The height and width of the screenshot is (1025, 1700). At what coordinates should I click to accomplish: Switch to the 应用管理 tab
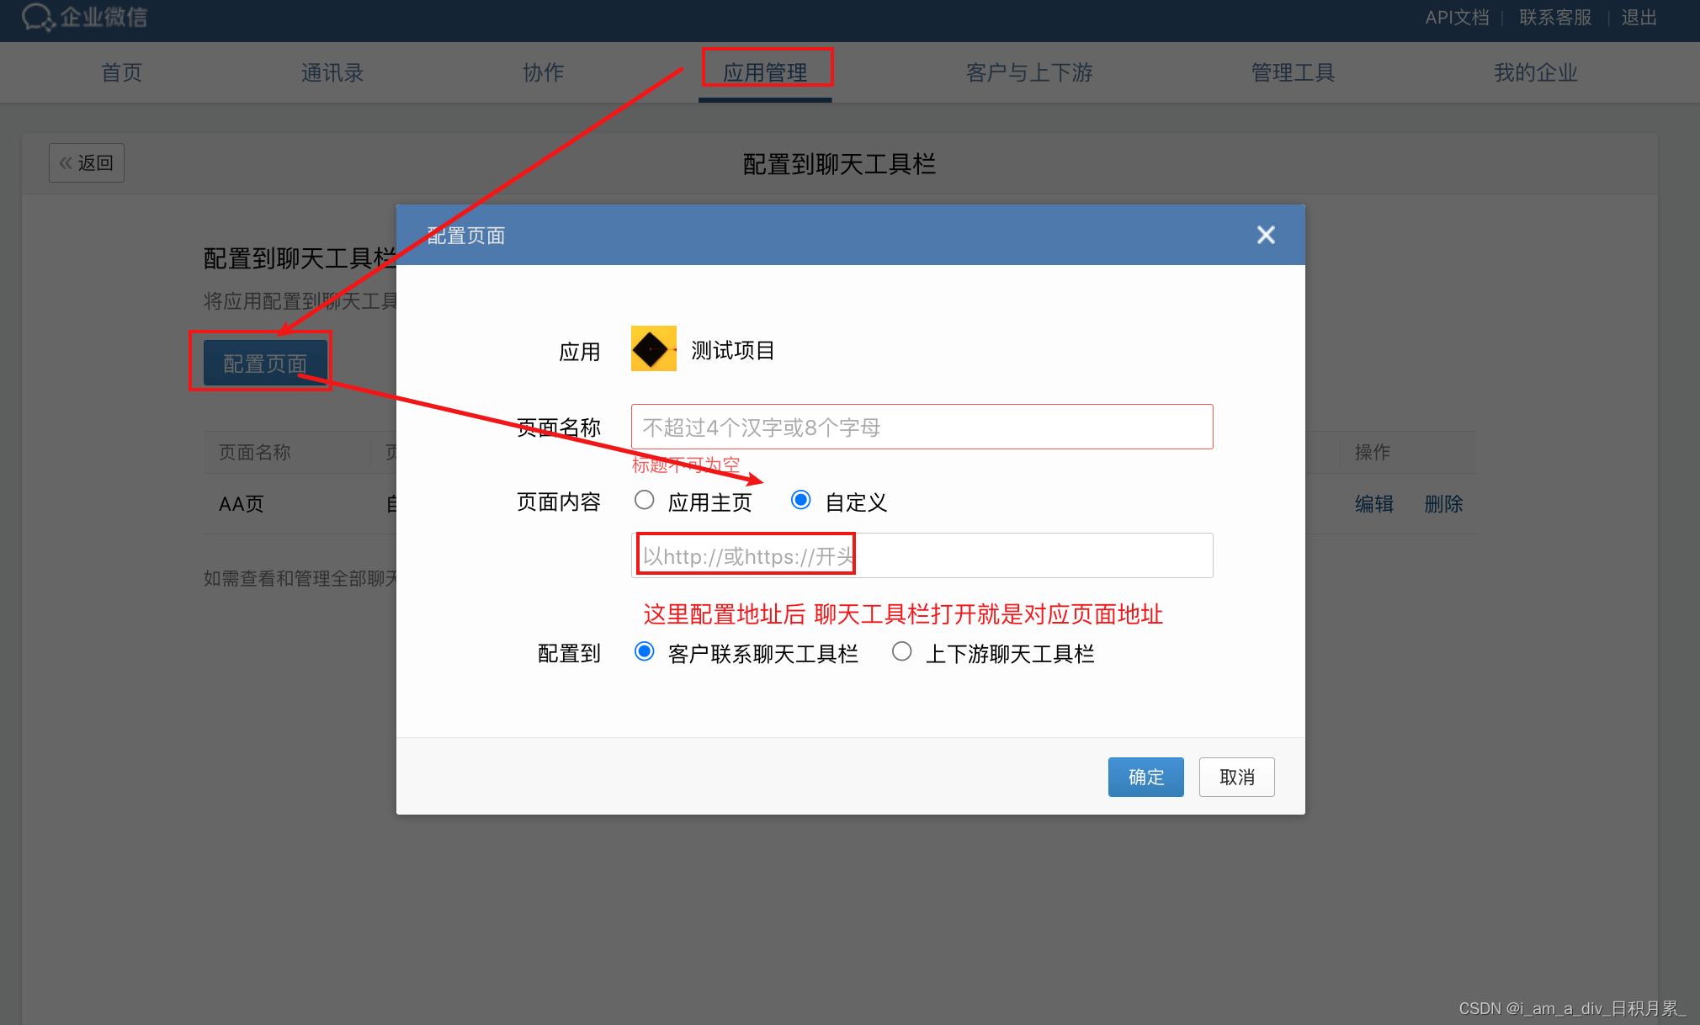[765, 72]
